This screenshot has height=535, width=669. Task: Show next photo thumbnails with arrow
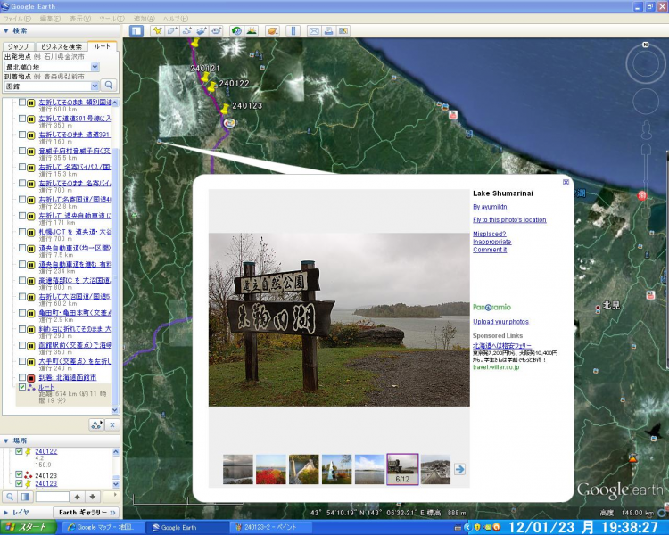[459, 469]
